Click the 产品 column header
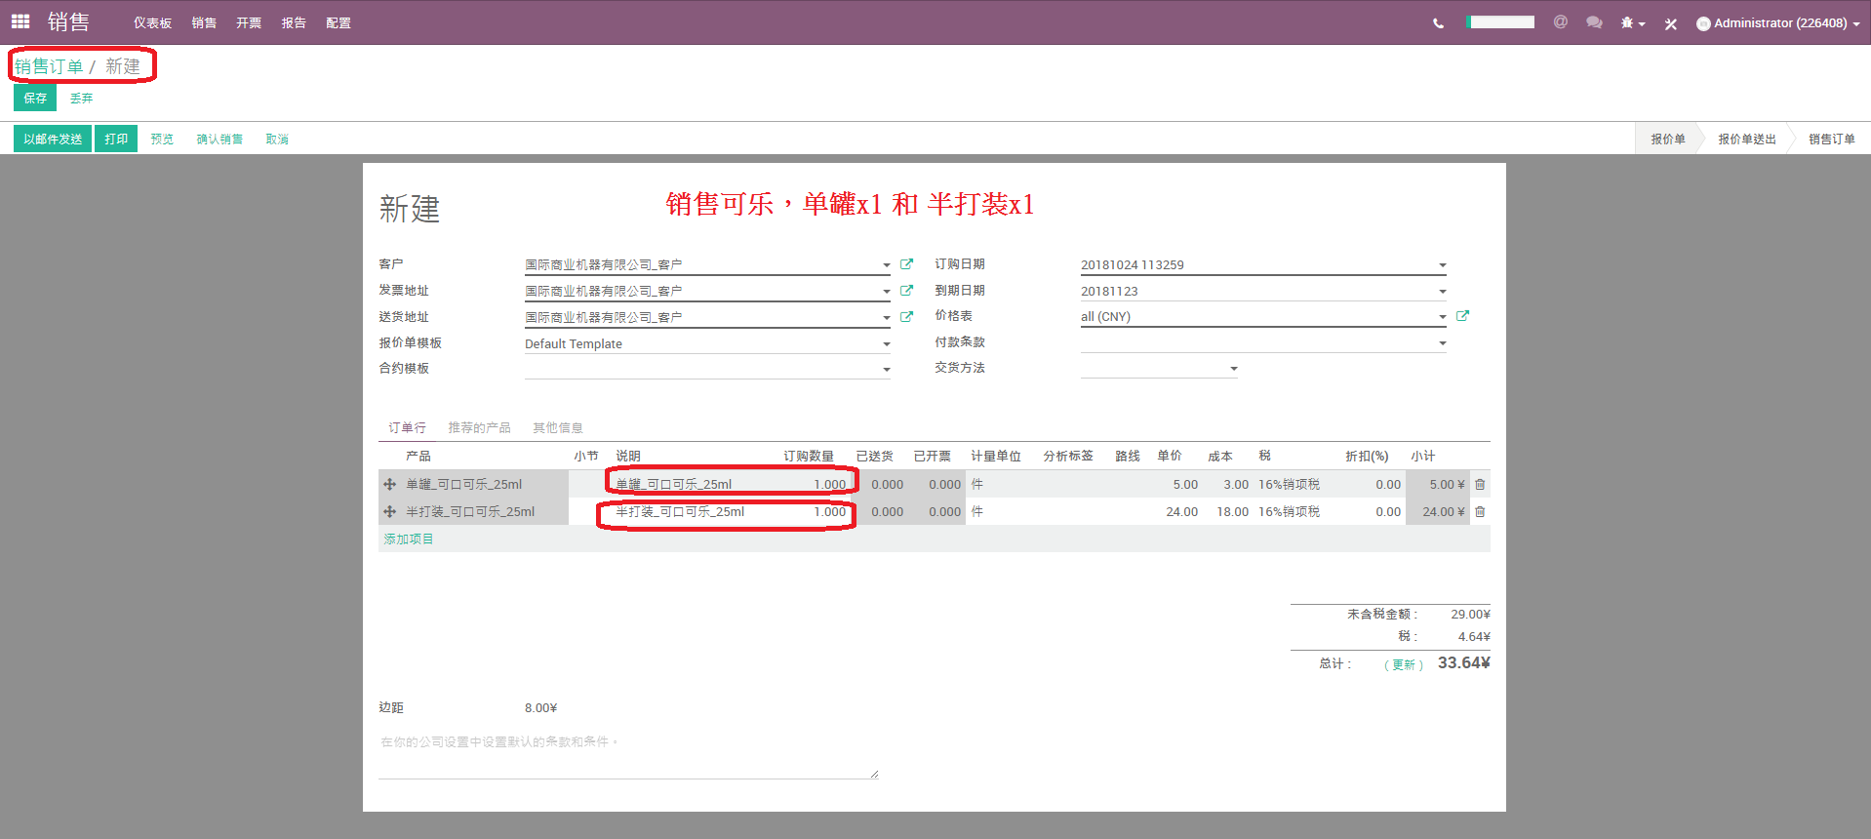The image size is (1871, 839). pos(418,456)
